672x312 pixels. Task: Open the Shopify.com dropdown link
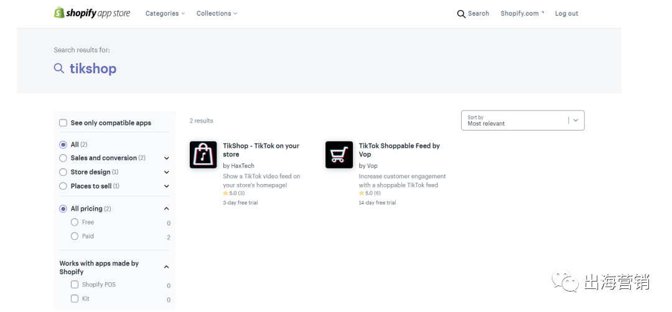pos(522,13)
